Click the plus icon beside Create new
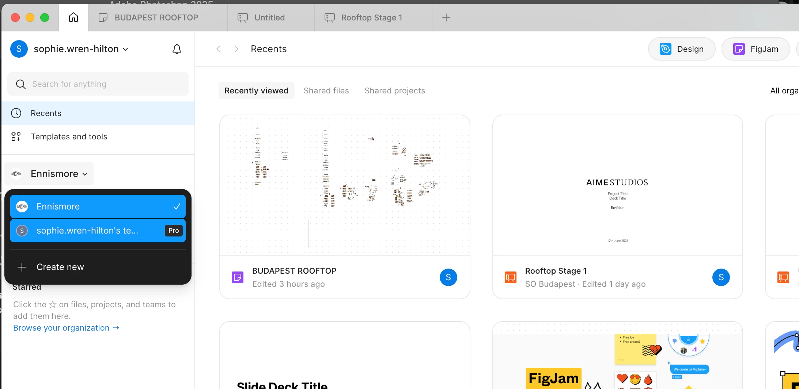Screen dimensions: 799x389 point(22,267)
